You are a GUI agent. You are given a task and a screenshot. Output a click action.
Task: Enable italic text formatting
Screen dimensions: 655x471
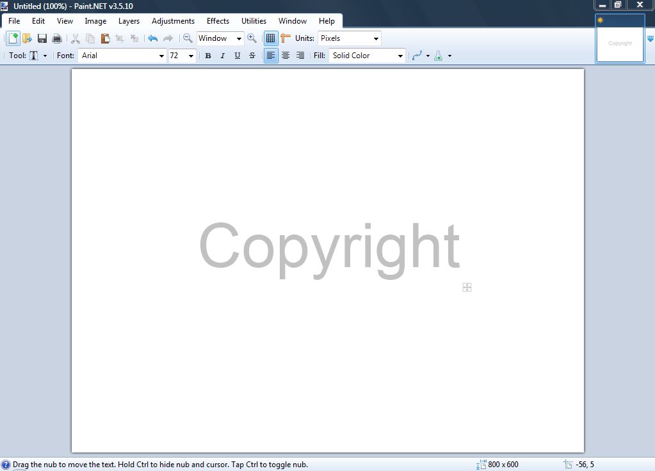pos(222,56)
